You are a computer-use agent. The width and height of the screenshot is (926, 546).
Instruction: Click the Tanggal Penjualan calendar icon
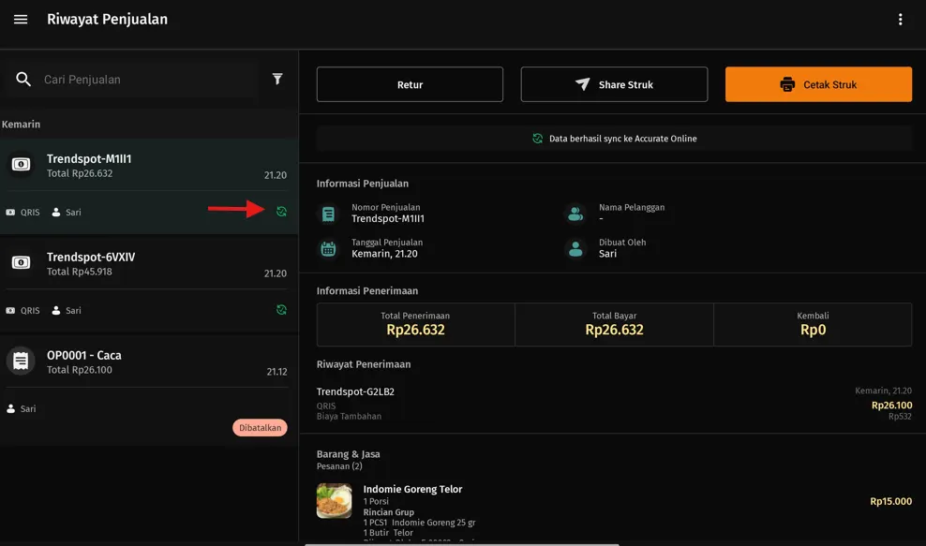click(x=328, y=249)
